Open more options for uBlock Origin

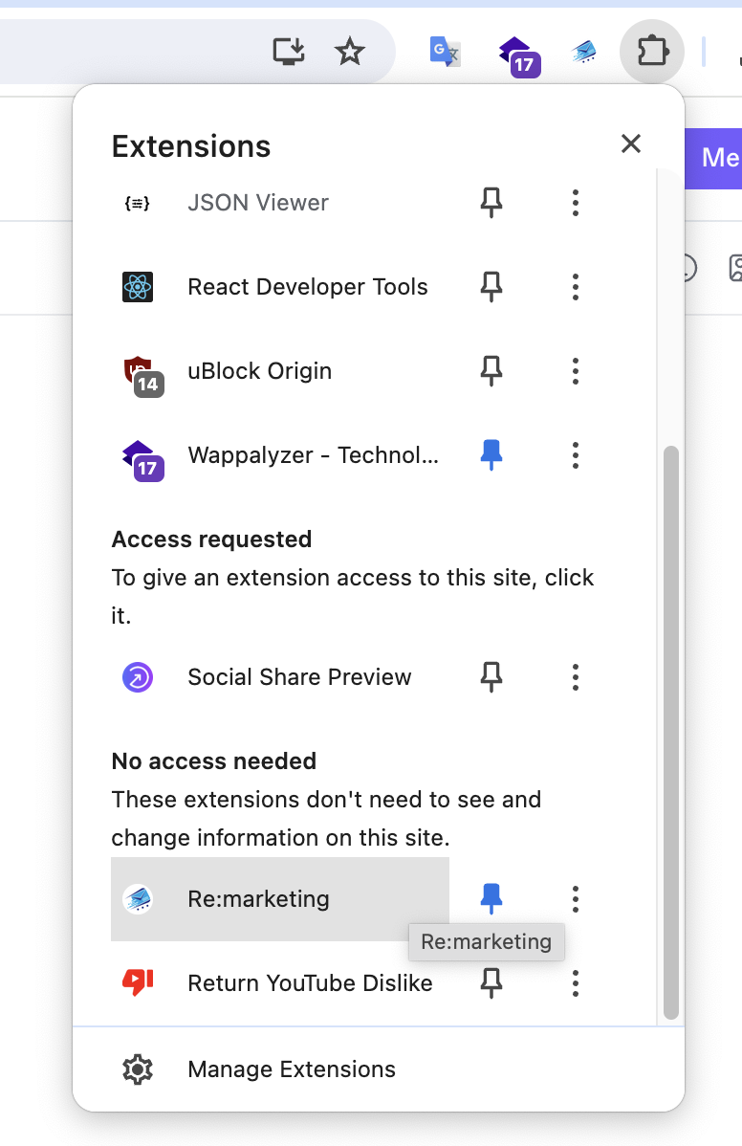(x=575, y=371)
